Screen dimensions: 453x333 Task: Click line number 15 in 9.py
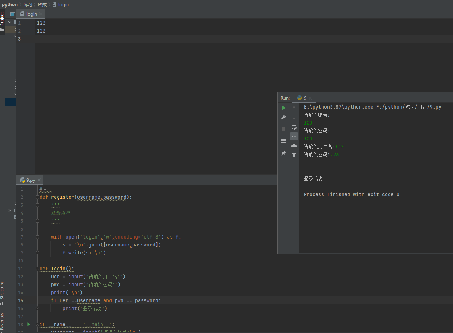21,300
